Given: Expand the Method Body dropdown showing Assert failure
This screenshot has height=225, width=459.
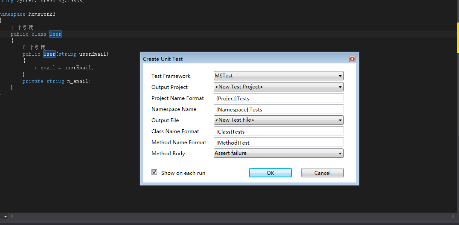Looking at the screenshot, I should [x=279, y=153].
